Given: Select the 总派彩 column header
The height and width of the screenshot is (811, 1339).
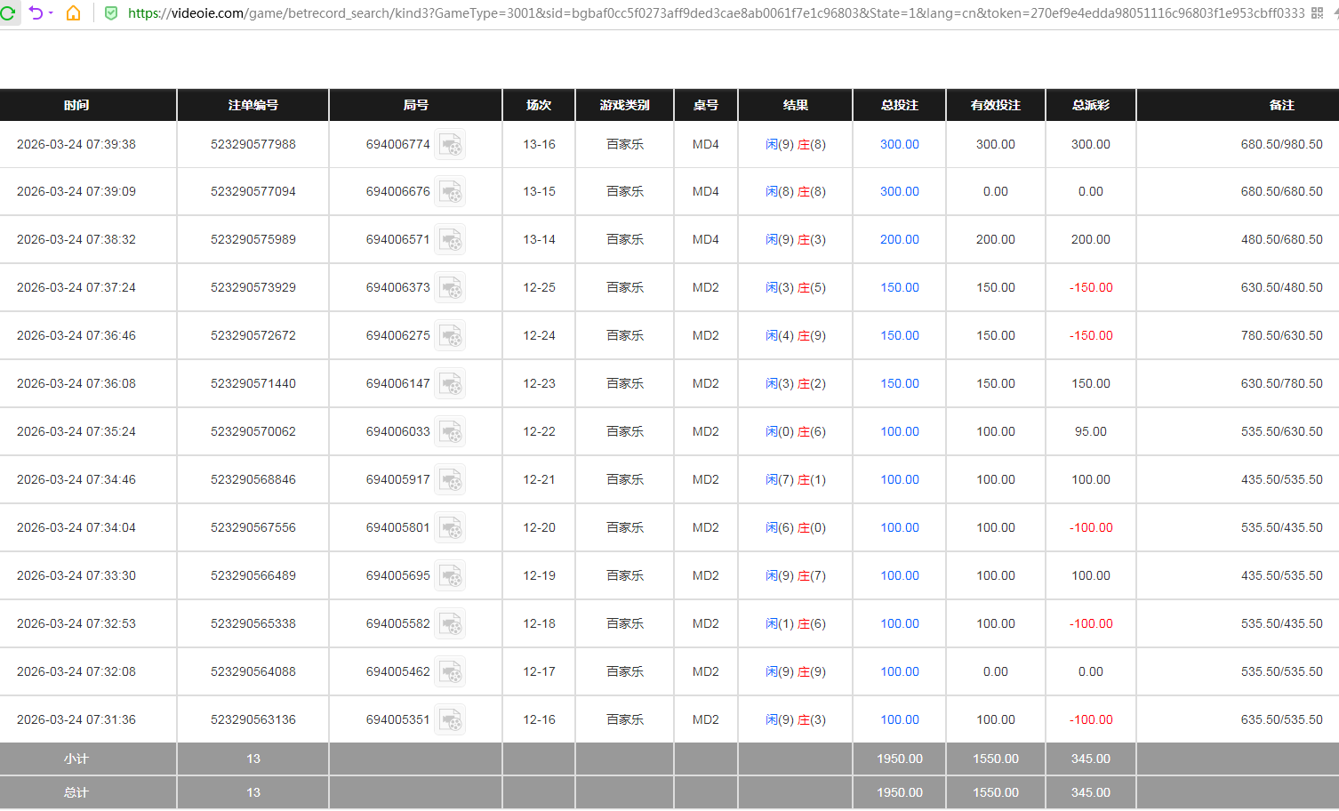Looking at the screenshot, I should [1090, 105].
